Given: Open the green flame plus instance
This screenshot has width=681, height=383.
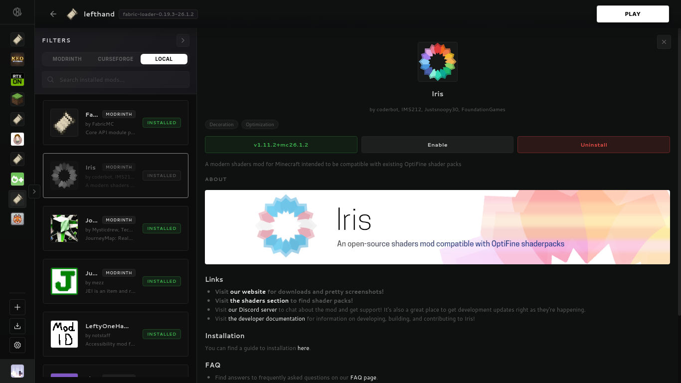Looking at the screenshot, I should click(17, 179).
